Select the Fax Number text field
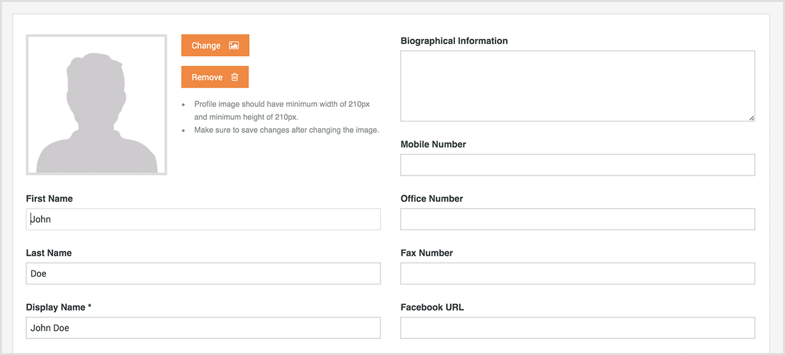 pos(577,274)
